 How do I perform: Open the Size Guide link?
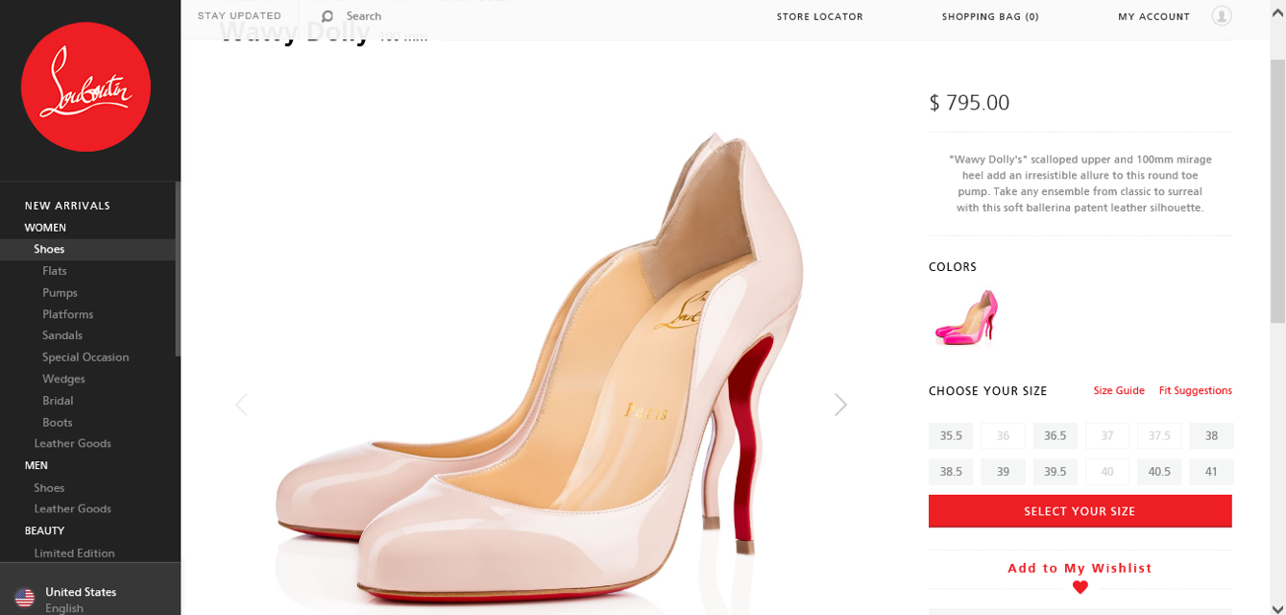(x=1119, y=391)
